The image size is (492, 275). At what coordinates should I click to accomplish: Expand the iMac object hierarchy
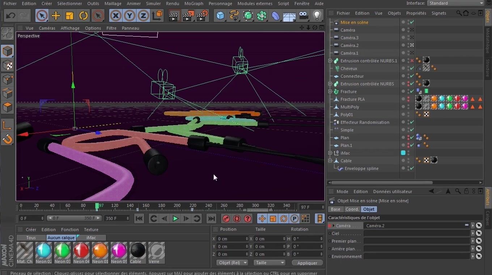pos(330,153)
